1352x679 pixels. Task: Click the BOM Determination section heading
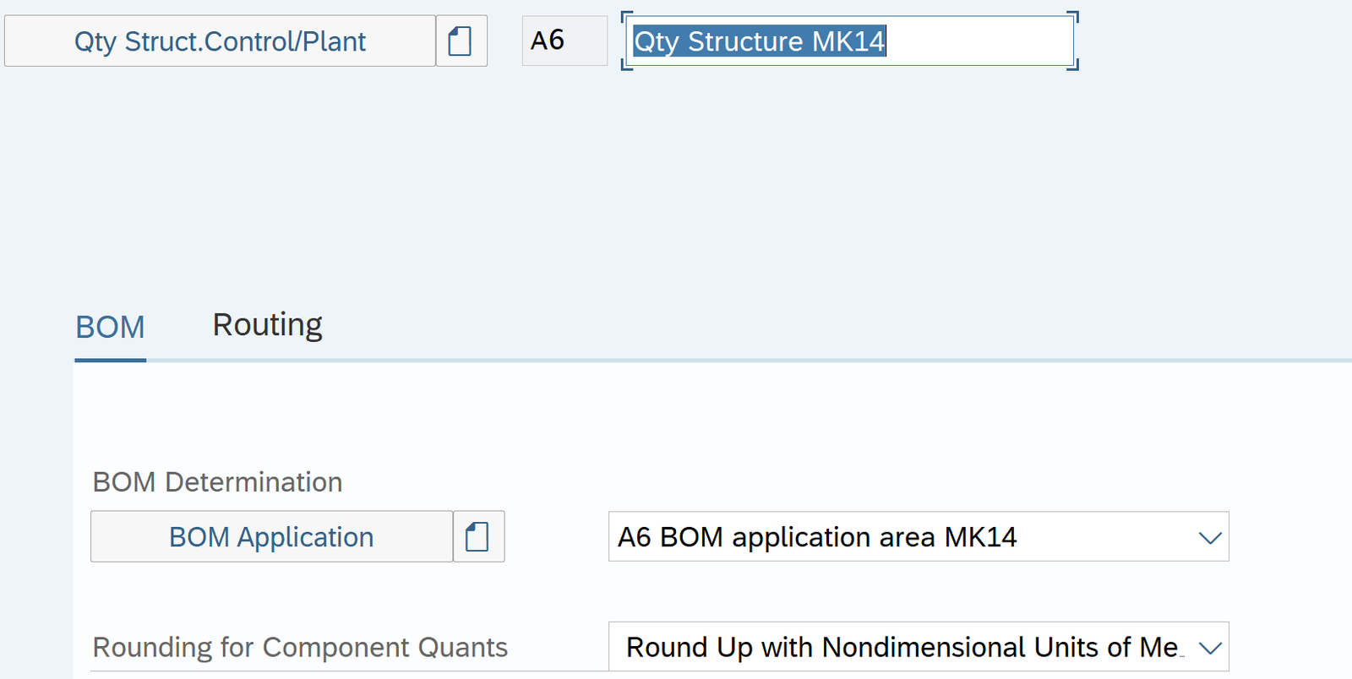pos(217,482)
